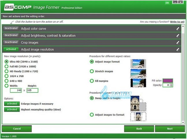Select Adjust image format procedure

click(92, 62)
